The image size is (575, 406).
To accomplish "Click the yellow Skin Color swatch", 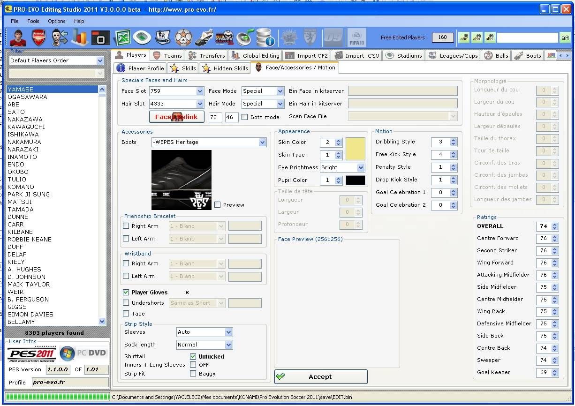I will point(355,149).
